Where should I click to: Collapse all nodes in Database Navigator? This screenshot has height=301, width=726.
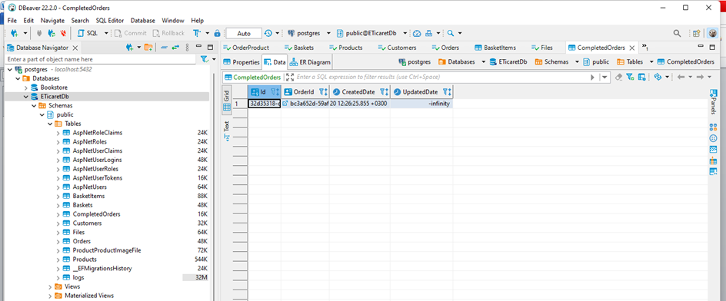coord(165,47)
